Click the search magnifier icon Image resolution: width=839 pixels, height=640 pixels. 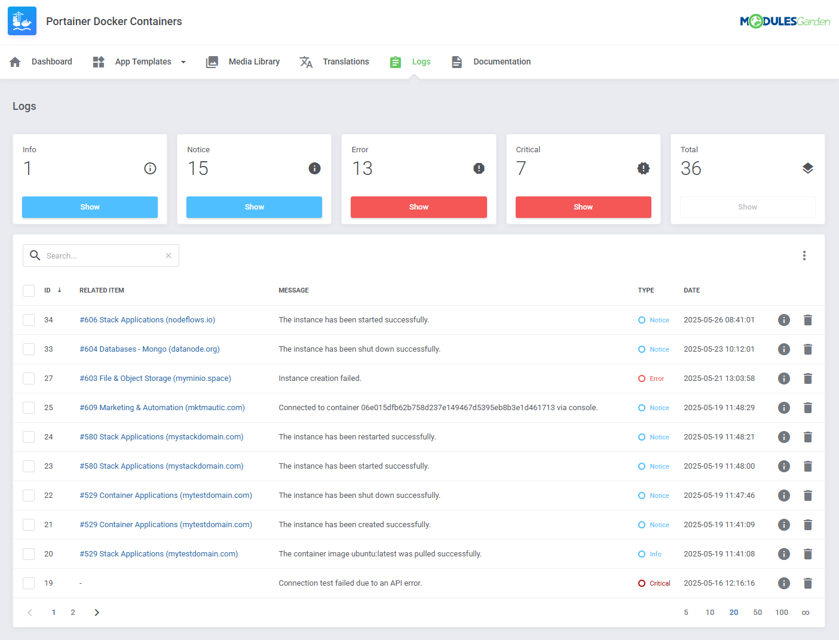(35, 256)
